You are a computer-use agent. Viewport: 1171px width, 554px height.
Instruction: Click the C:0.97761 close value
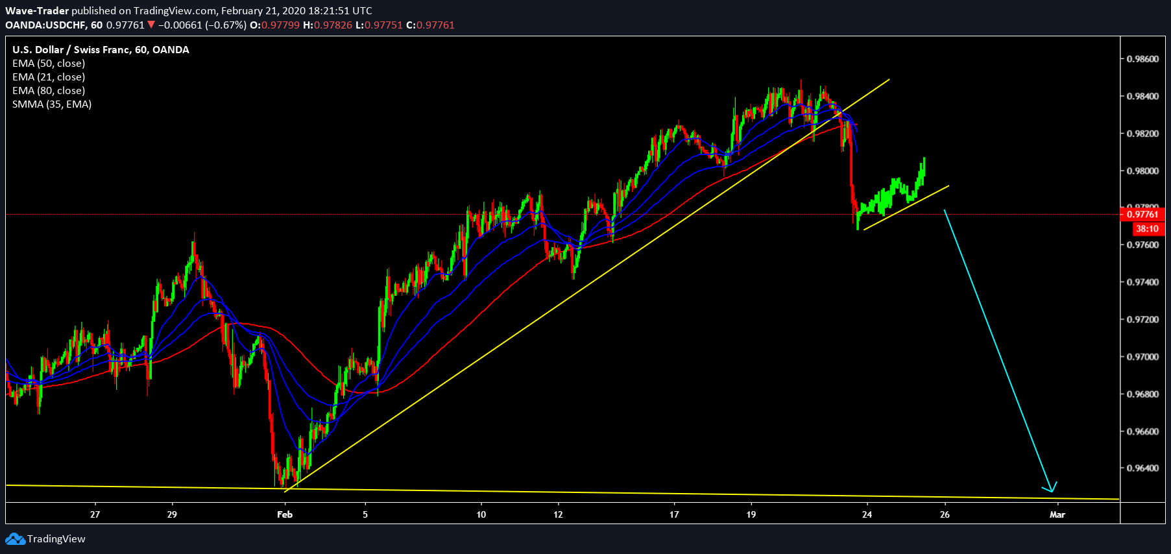click(430, 25)
